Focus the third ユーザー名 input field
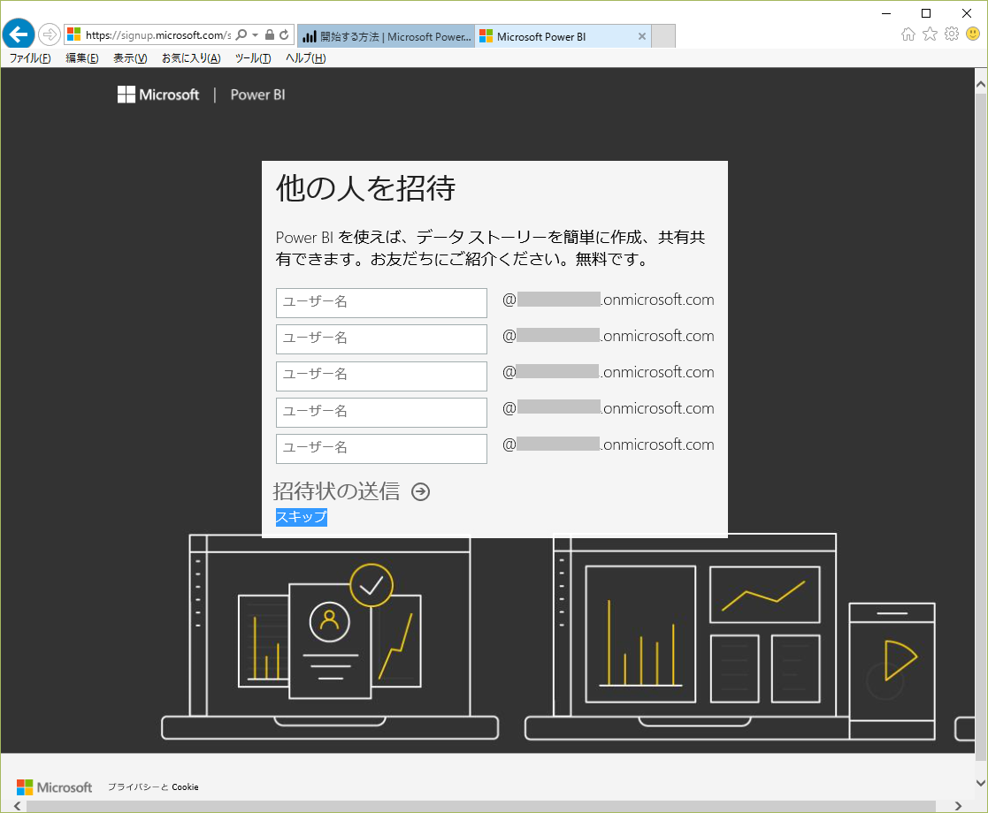The image size is (988, 813). pos(381,376)
